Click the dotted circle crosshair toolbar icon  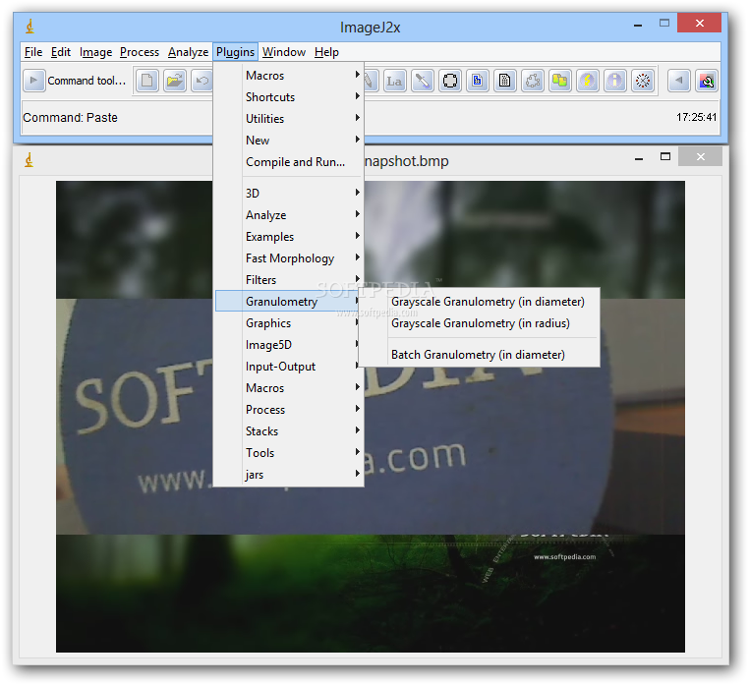point(643,81)
